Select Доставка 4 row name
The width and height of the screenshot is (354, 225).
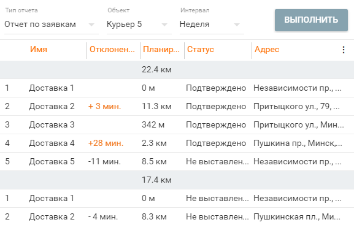pos(52,143)
